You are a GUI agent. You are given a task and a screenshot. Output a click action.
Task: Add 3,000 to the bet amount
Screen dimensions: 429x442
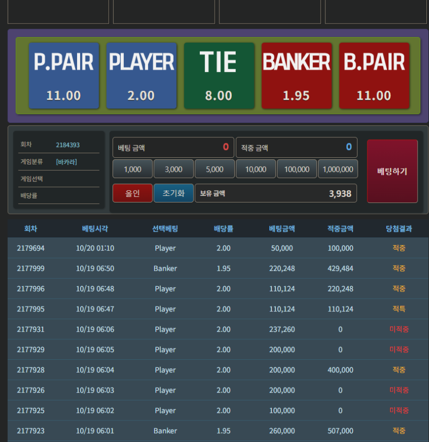pyautogui.click(x=174, y=169)
